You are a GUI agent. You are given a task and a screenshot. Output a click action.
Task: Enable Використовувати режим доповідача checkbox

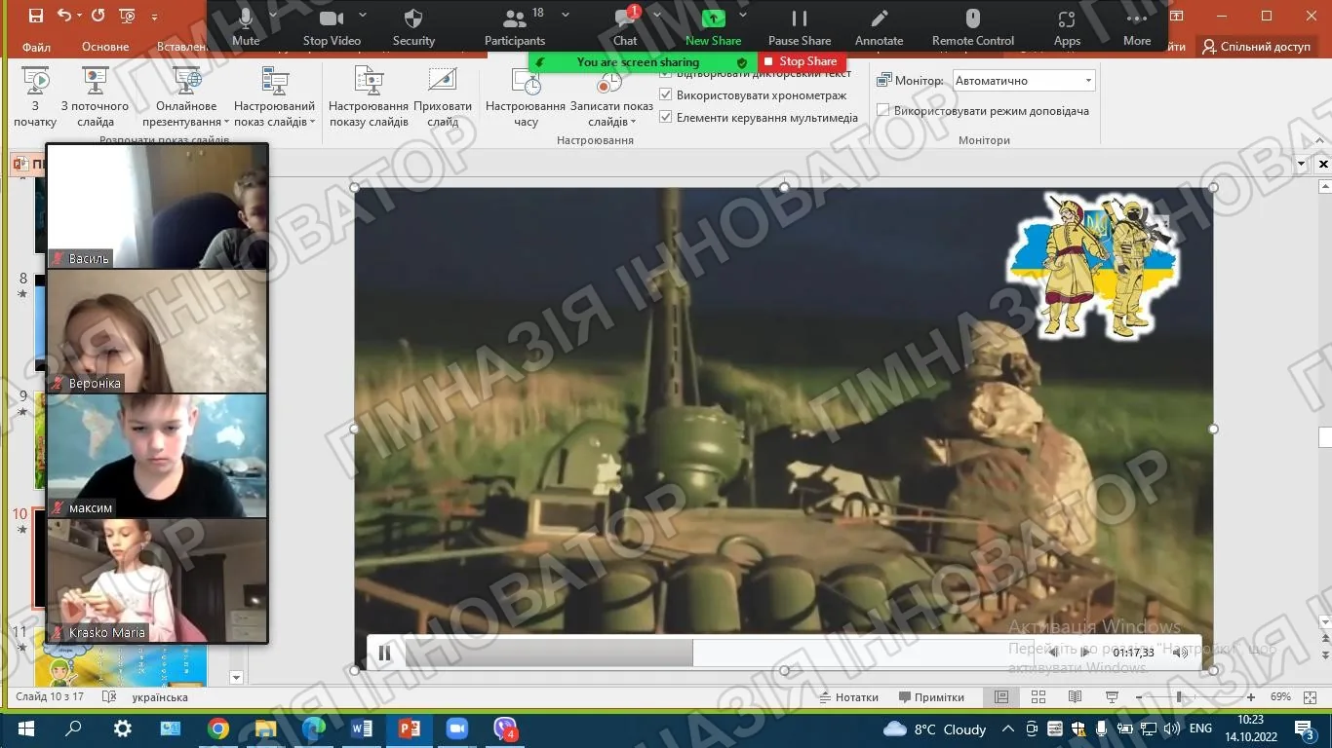883,111
